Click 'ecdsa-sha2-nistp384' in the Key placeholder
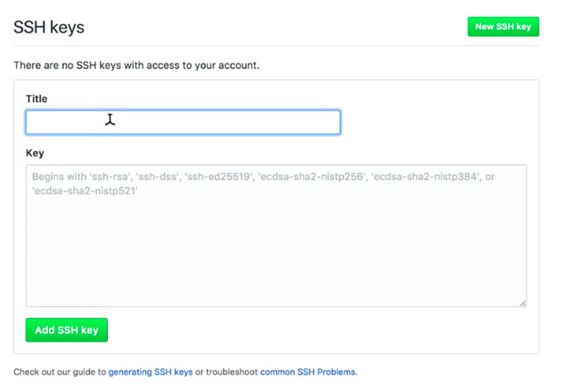Screen dimensions: 568x384 (423, 177)
